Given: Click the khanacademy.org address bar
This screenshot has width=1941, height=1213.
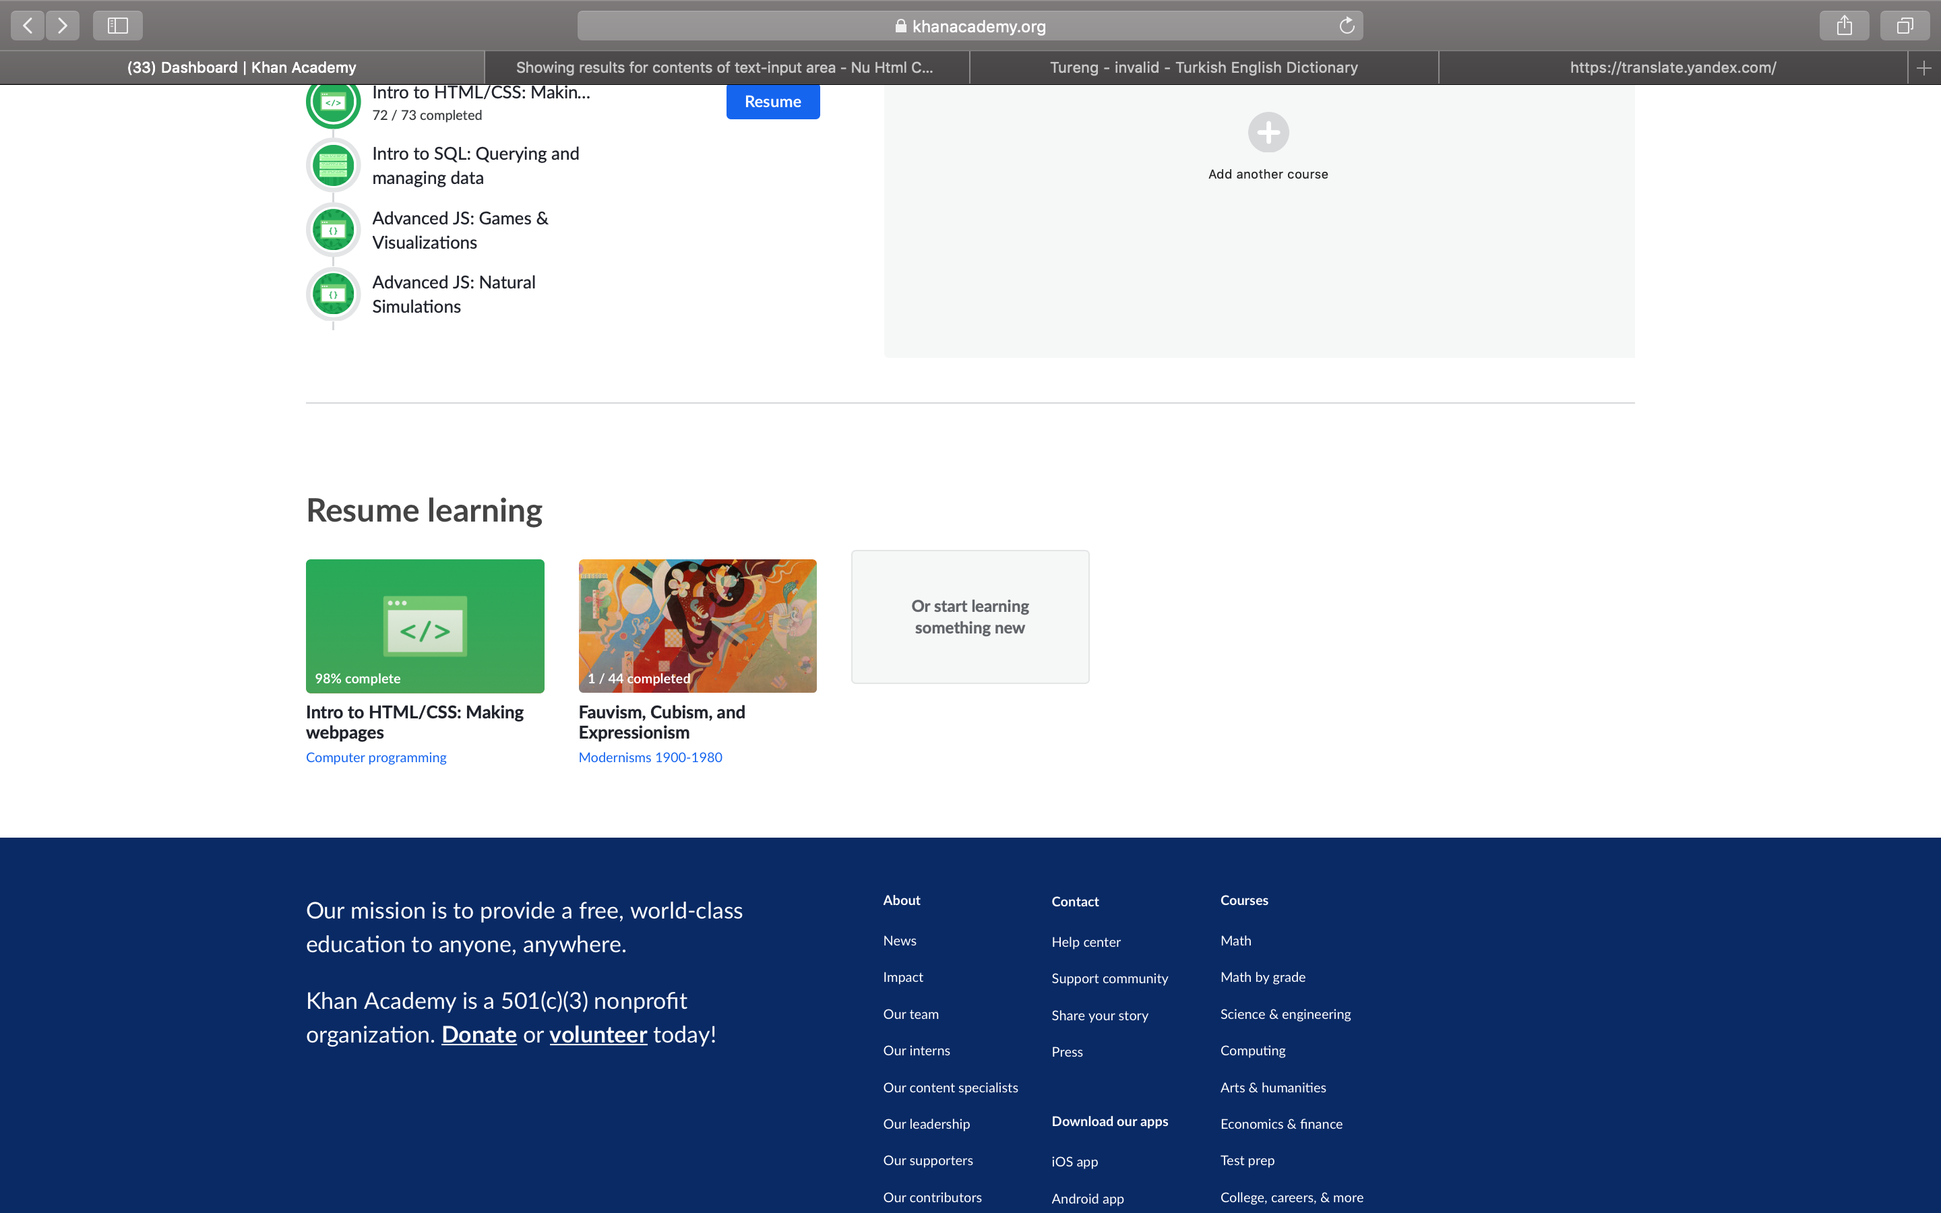Looking at the screenshot, I should 970,26.
